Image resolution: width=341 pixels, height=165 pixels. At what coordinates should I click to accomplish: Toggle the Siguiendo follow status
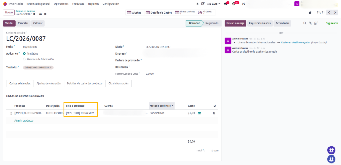(x=332, y=23)
